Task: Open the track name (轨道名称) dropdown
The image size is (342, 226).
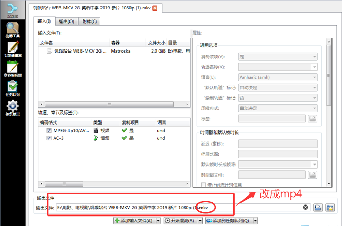Action: point(278,67)
